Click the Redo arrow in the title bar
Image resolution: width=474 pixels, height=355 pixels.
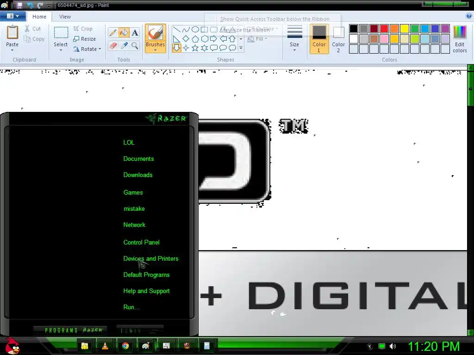40,5
